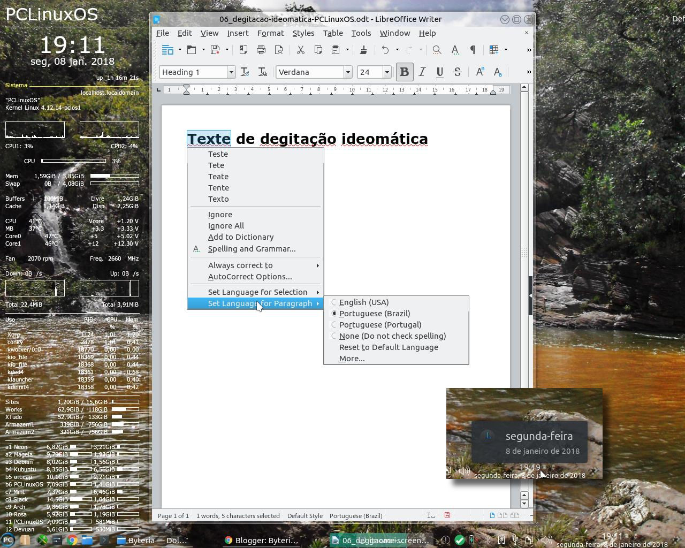Select English (USA) radio option
This screenshot has width=685, height=548.
coord(396,302)
